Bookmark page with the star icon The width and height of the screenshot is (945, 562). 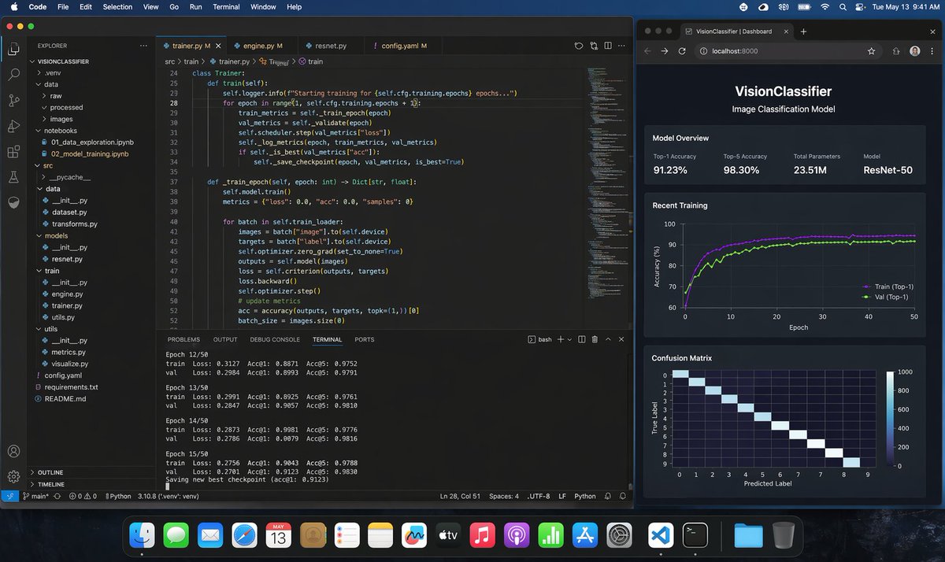[x=871, y=51]
